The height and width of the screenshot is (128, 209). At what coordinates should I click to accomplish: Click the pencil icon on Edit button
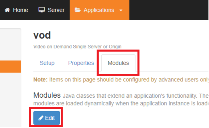(41, 118)
